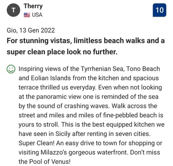This screenshot has height=166, width=173.
Task: Click the word "Sicily" in the review
Action: (63, 134)
